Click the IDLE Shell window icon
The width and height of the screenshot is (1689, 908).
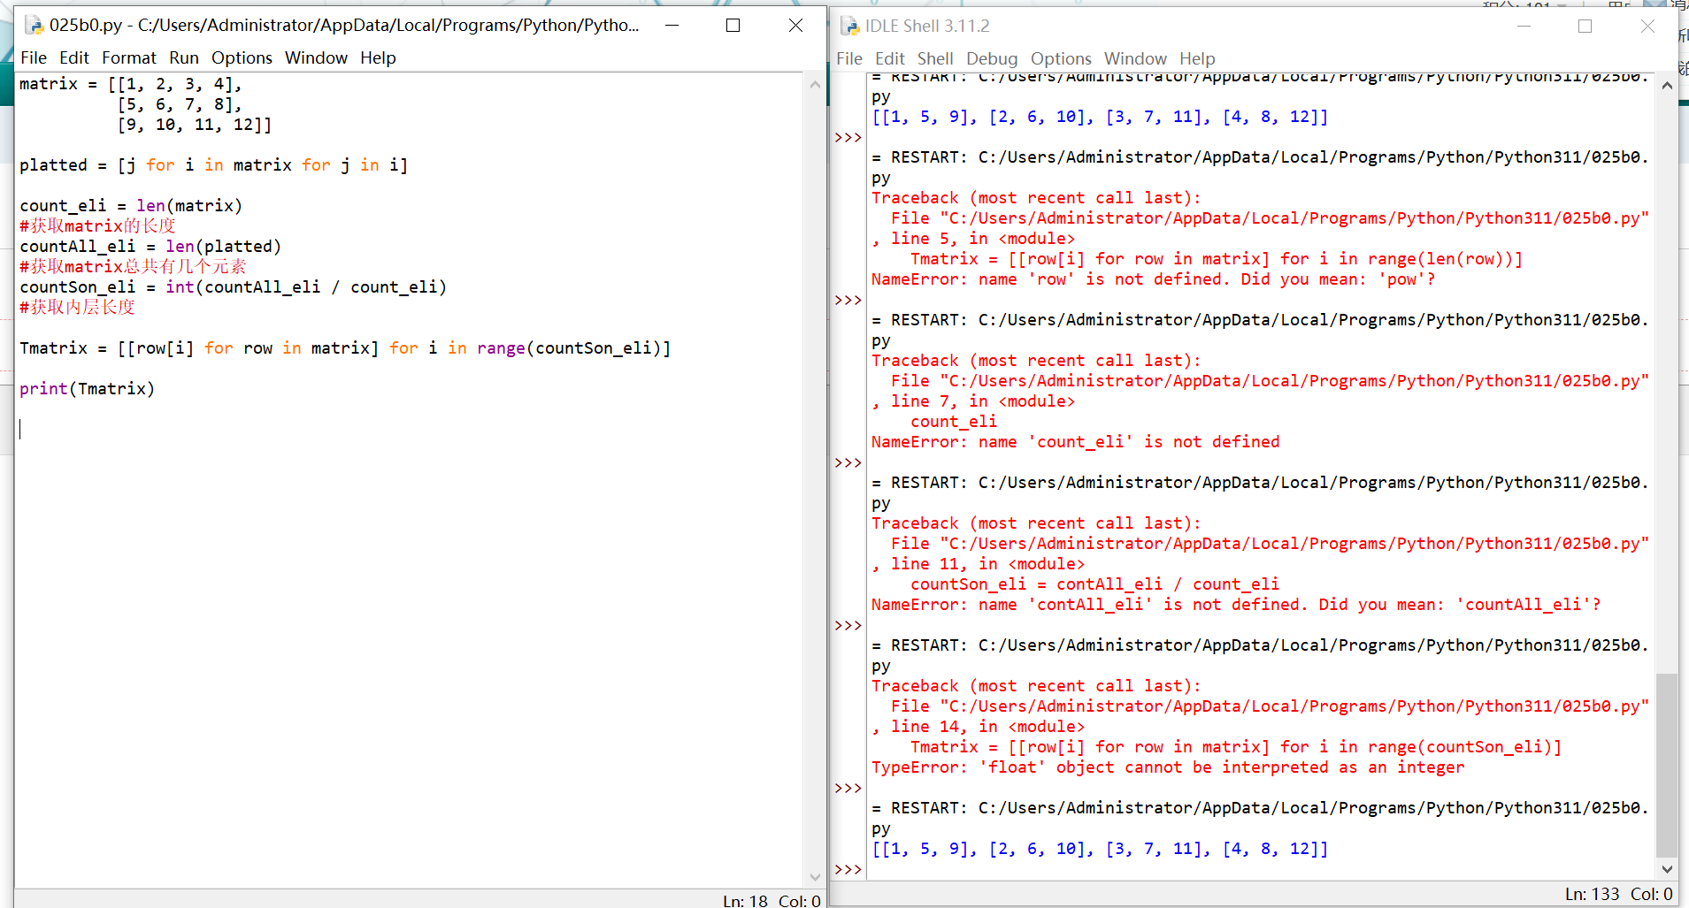(x=849, y=26)
